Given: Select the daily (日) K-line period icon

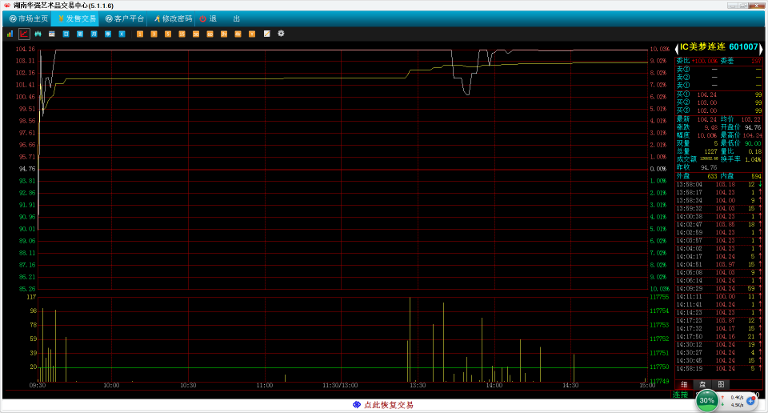Looking at the screenshot, I should tap(66, 34).
